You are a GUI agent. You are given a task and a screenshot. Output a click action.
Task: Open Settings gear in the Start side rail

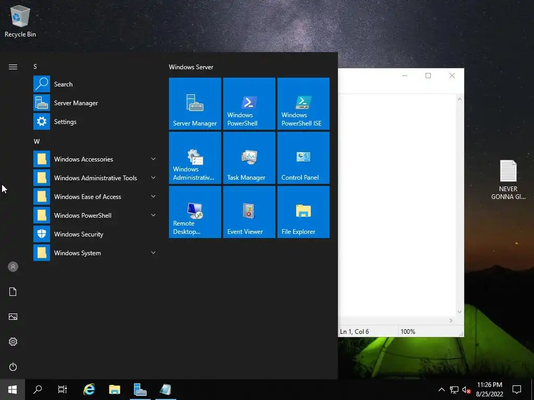[x=13, y=342]
